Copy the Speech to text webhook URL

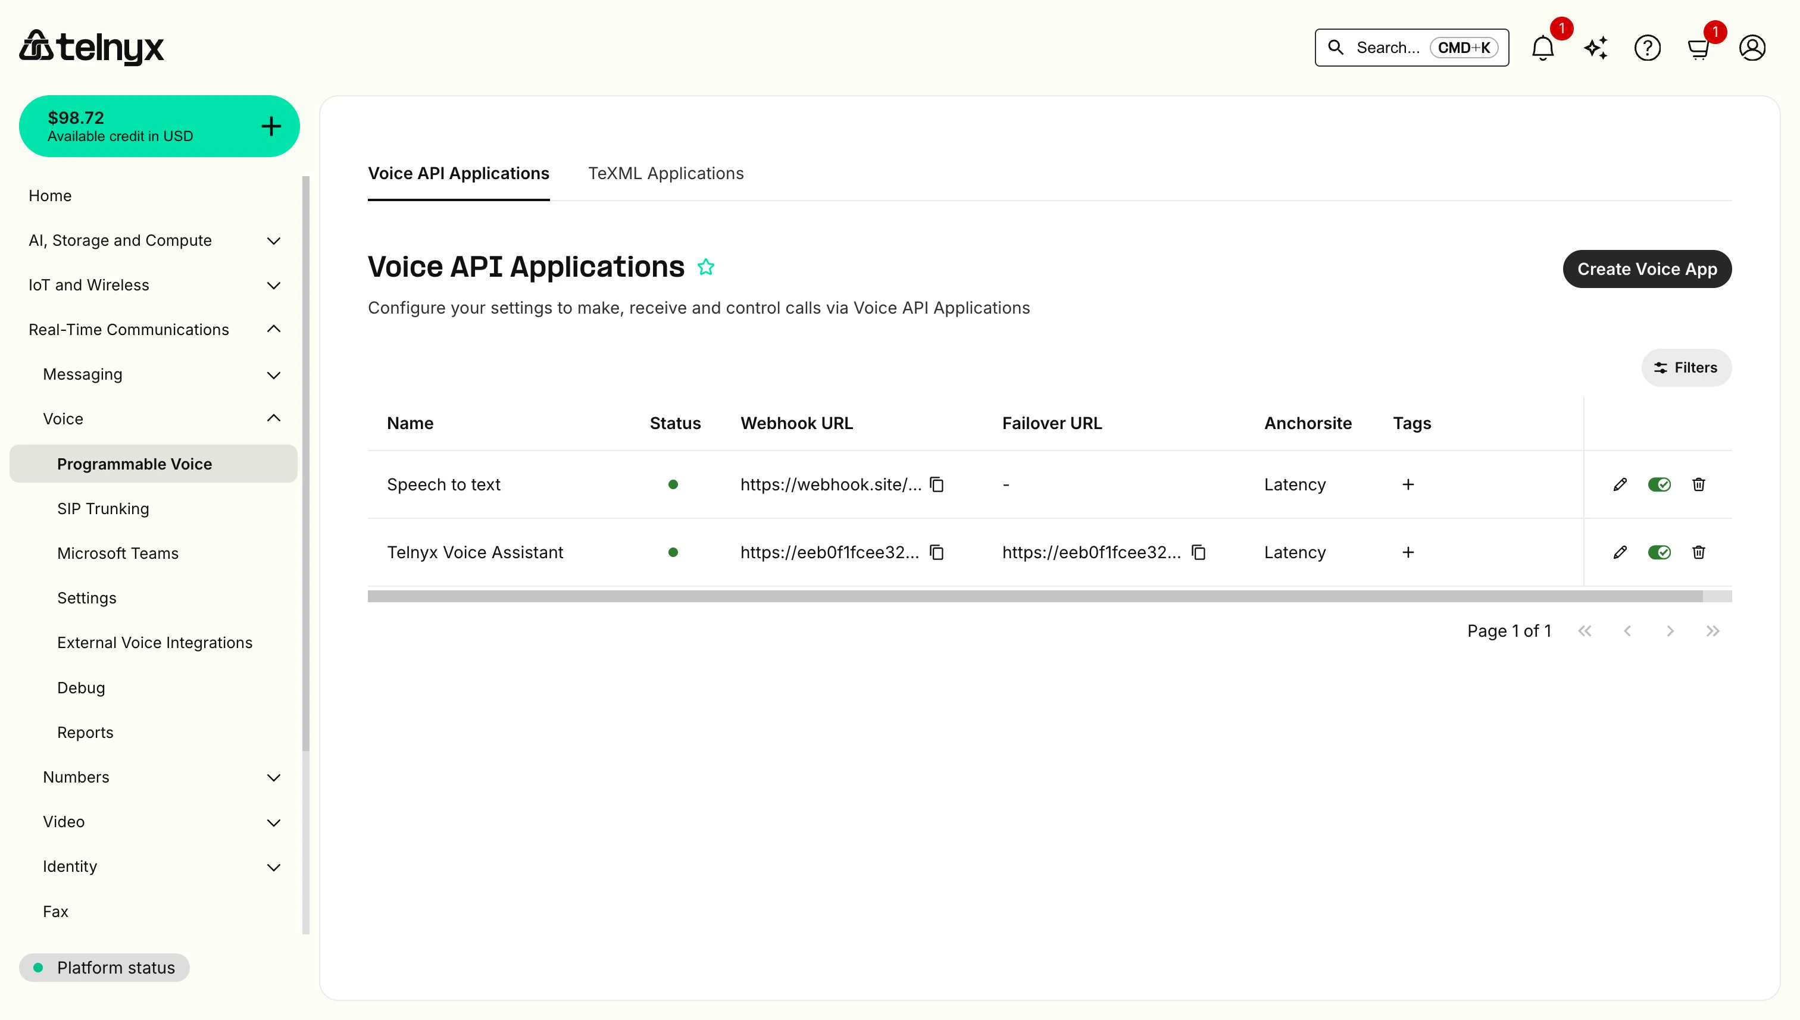click(937, 484)
